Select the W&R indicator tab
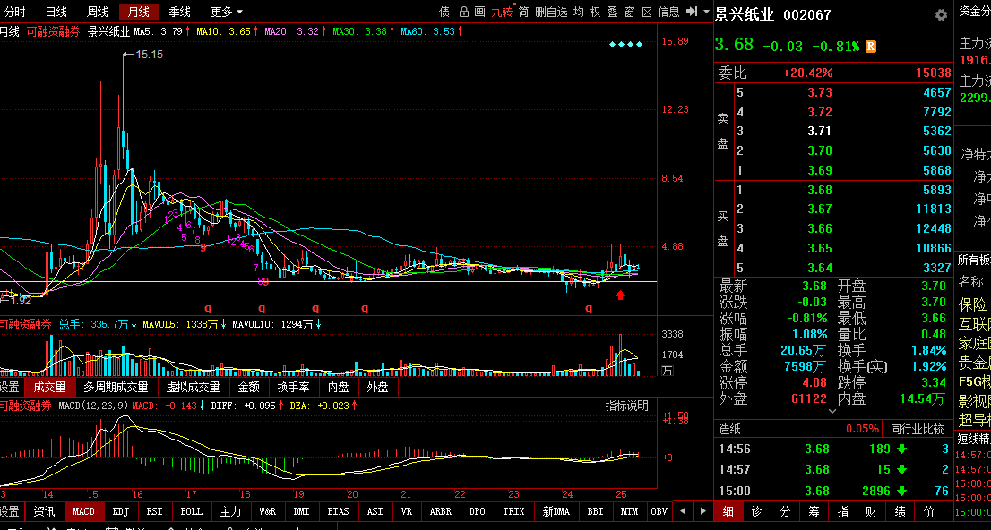Screen dimensions: 991x530 click(268, 511)
